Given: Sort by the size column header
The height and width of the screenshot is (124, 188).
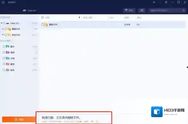Looking at the screenshot, I should (x=111, y=18).
